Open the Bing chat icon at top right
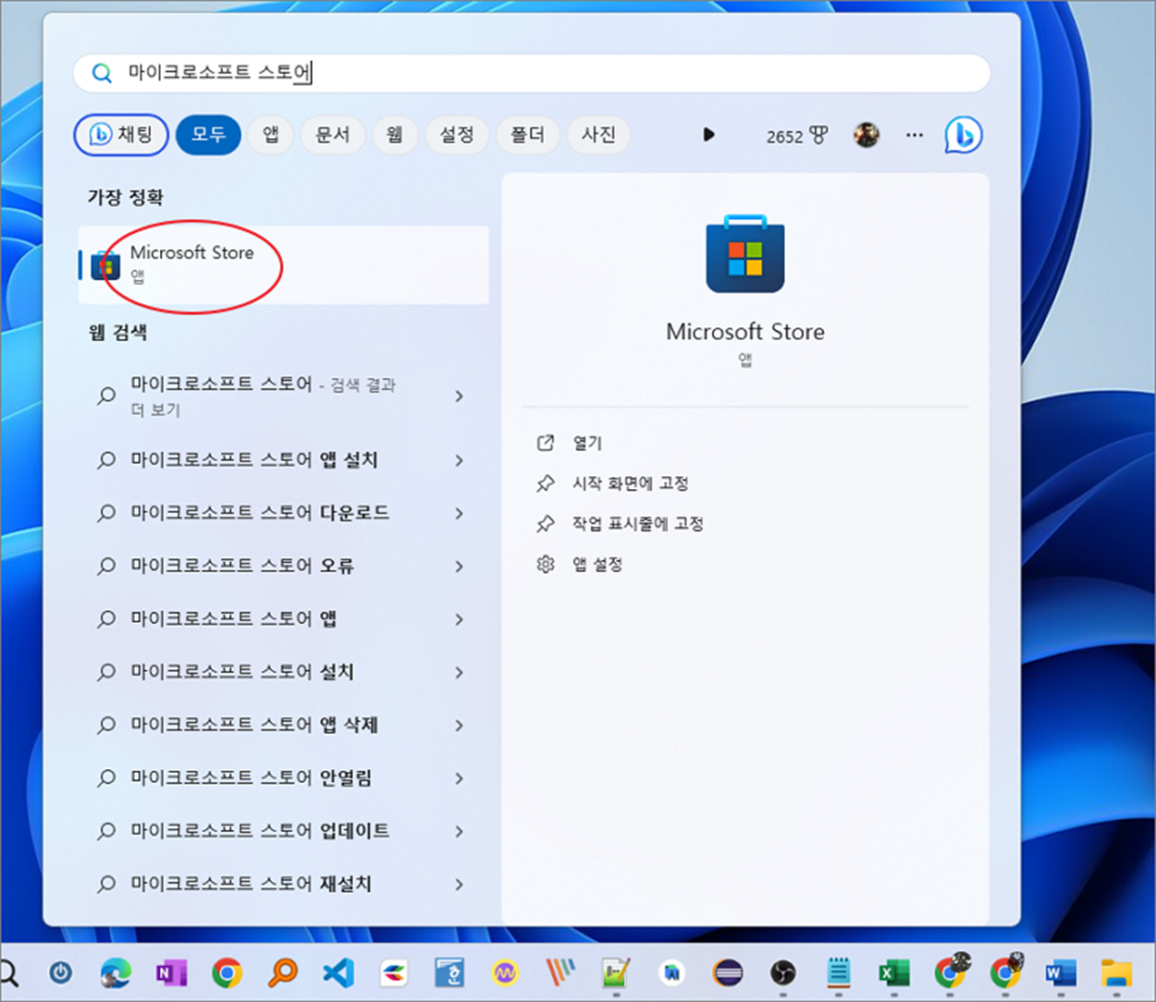The image size is (1156, 1002). (963, 135)
